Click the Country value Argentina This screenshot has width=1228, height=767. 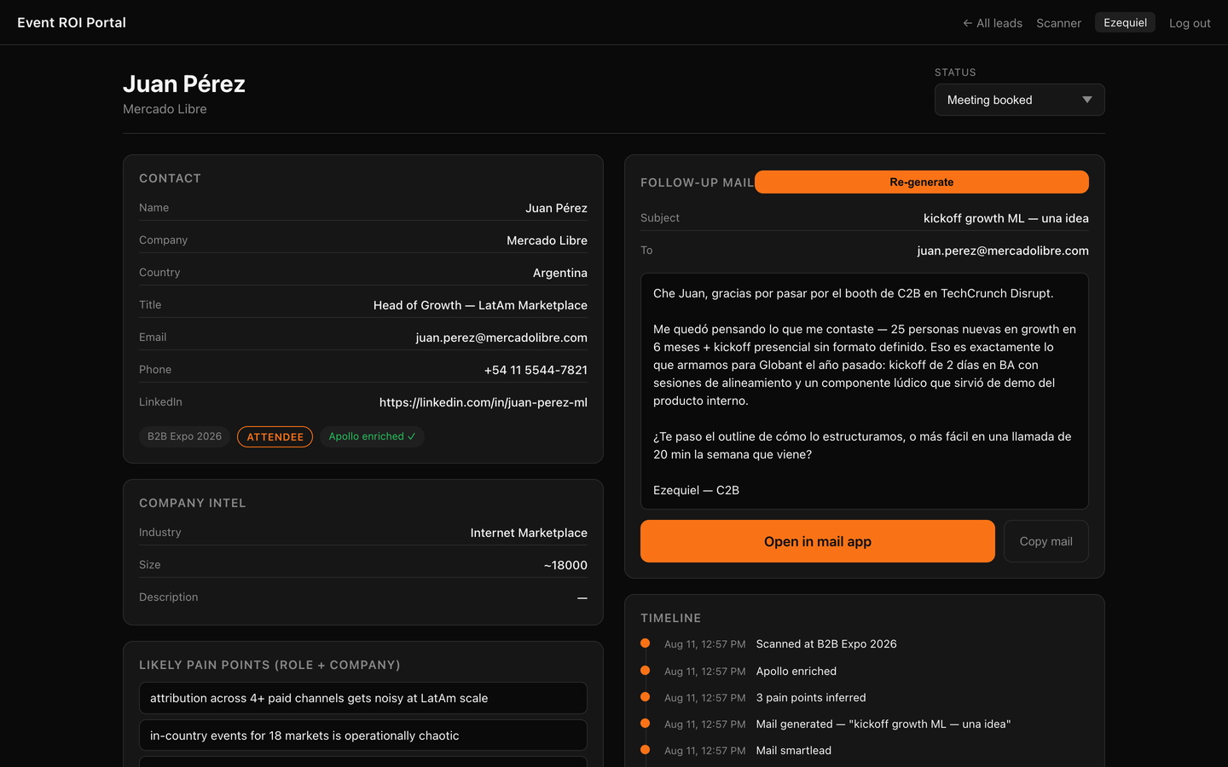click(x=559, y=273)
